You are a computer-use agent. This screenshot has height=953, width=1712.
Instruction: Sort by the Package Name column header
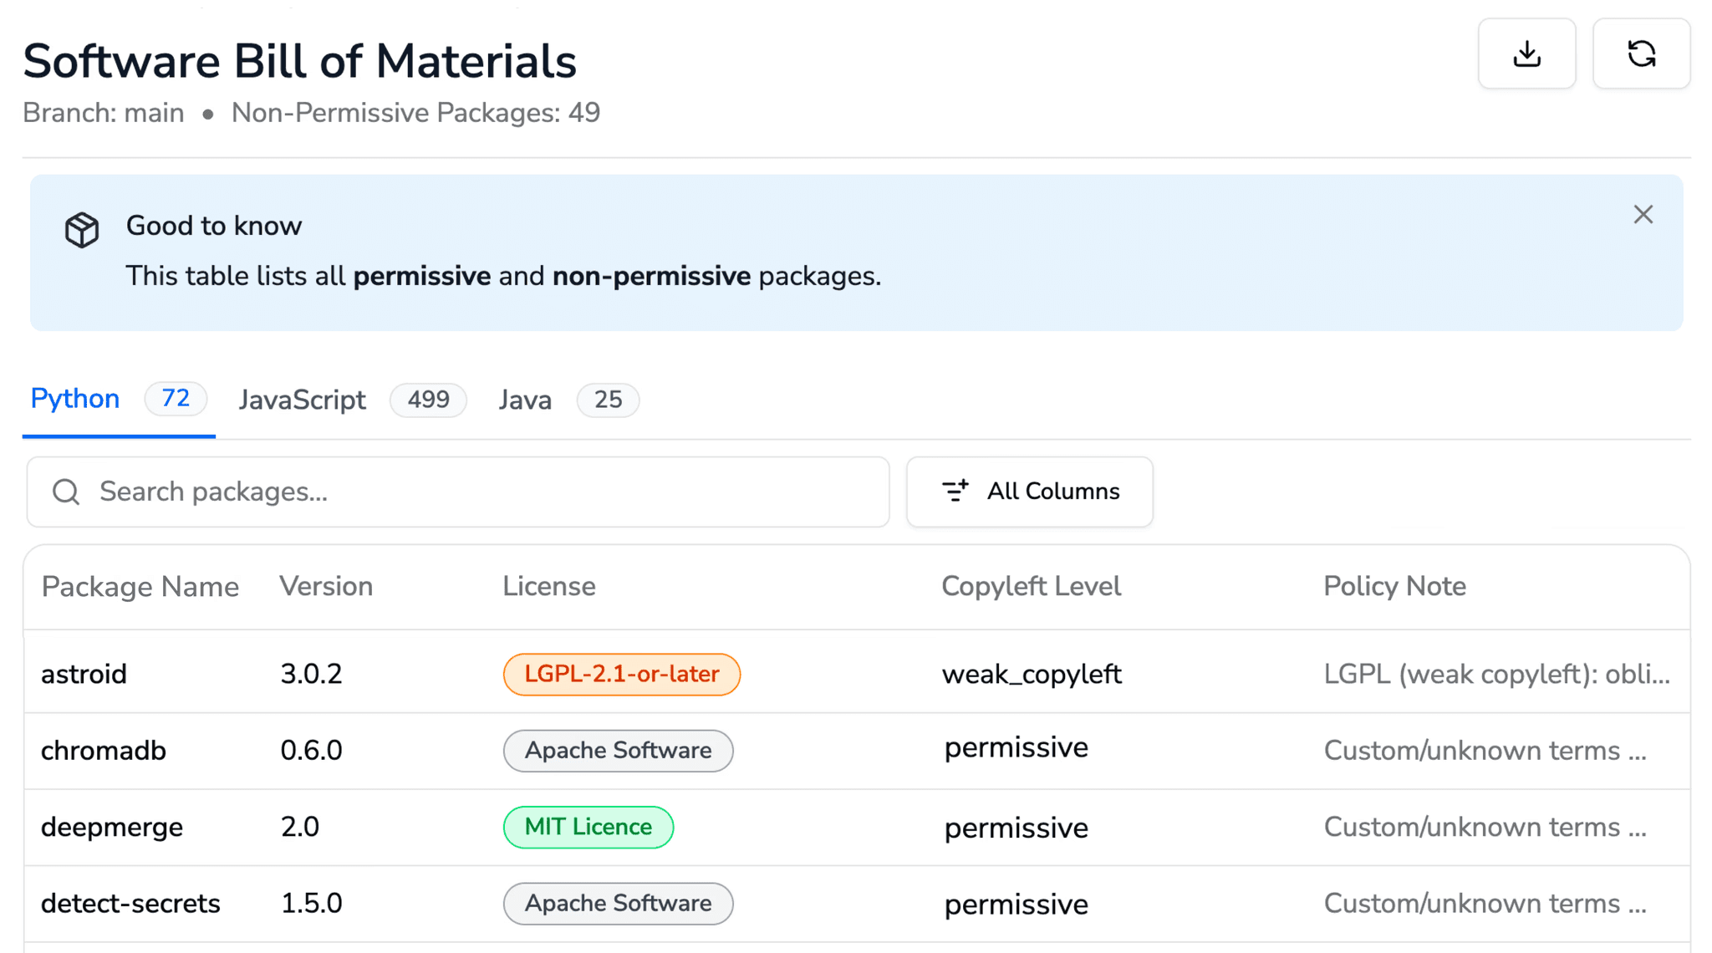140,586
